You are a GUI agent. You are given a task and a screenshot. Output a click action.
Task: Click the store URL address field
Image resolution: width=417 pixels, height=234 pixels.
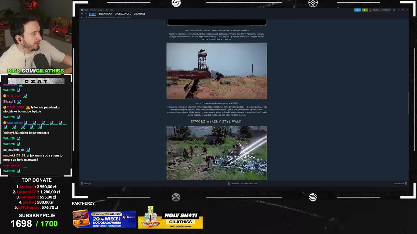point(109,18)
